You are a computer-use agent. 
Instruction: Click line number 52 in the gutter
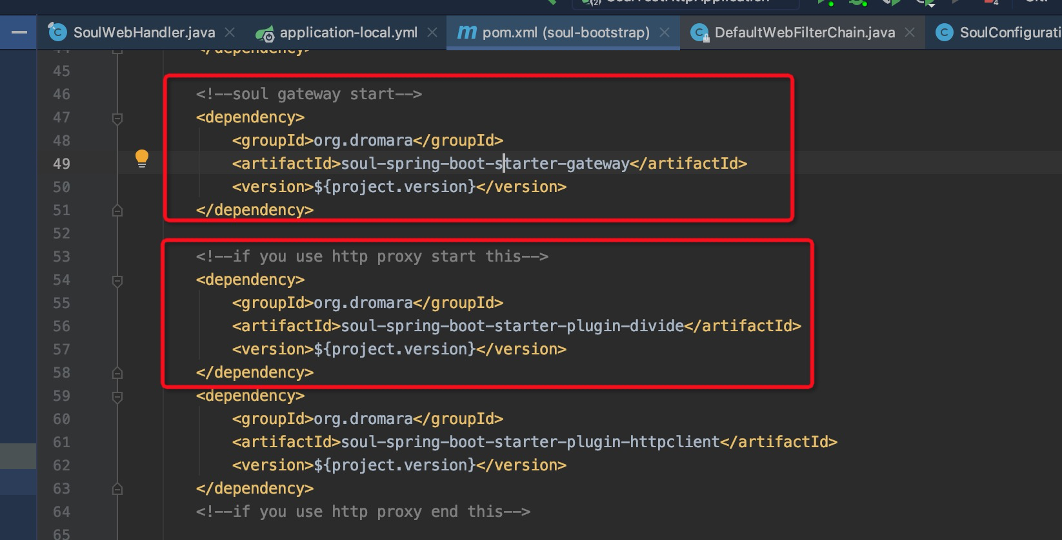coord(61,233)
